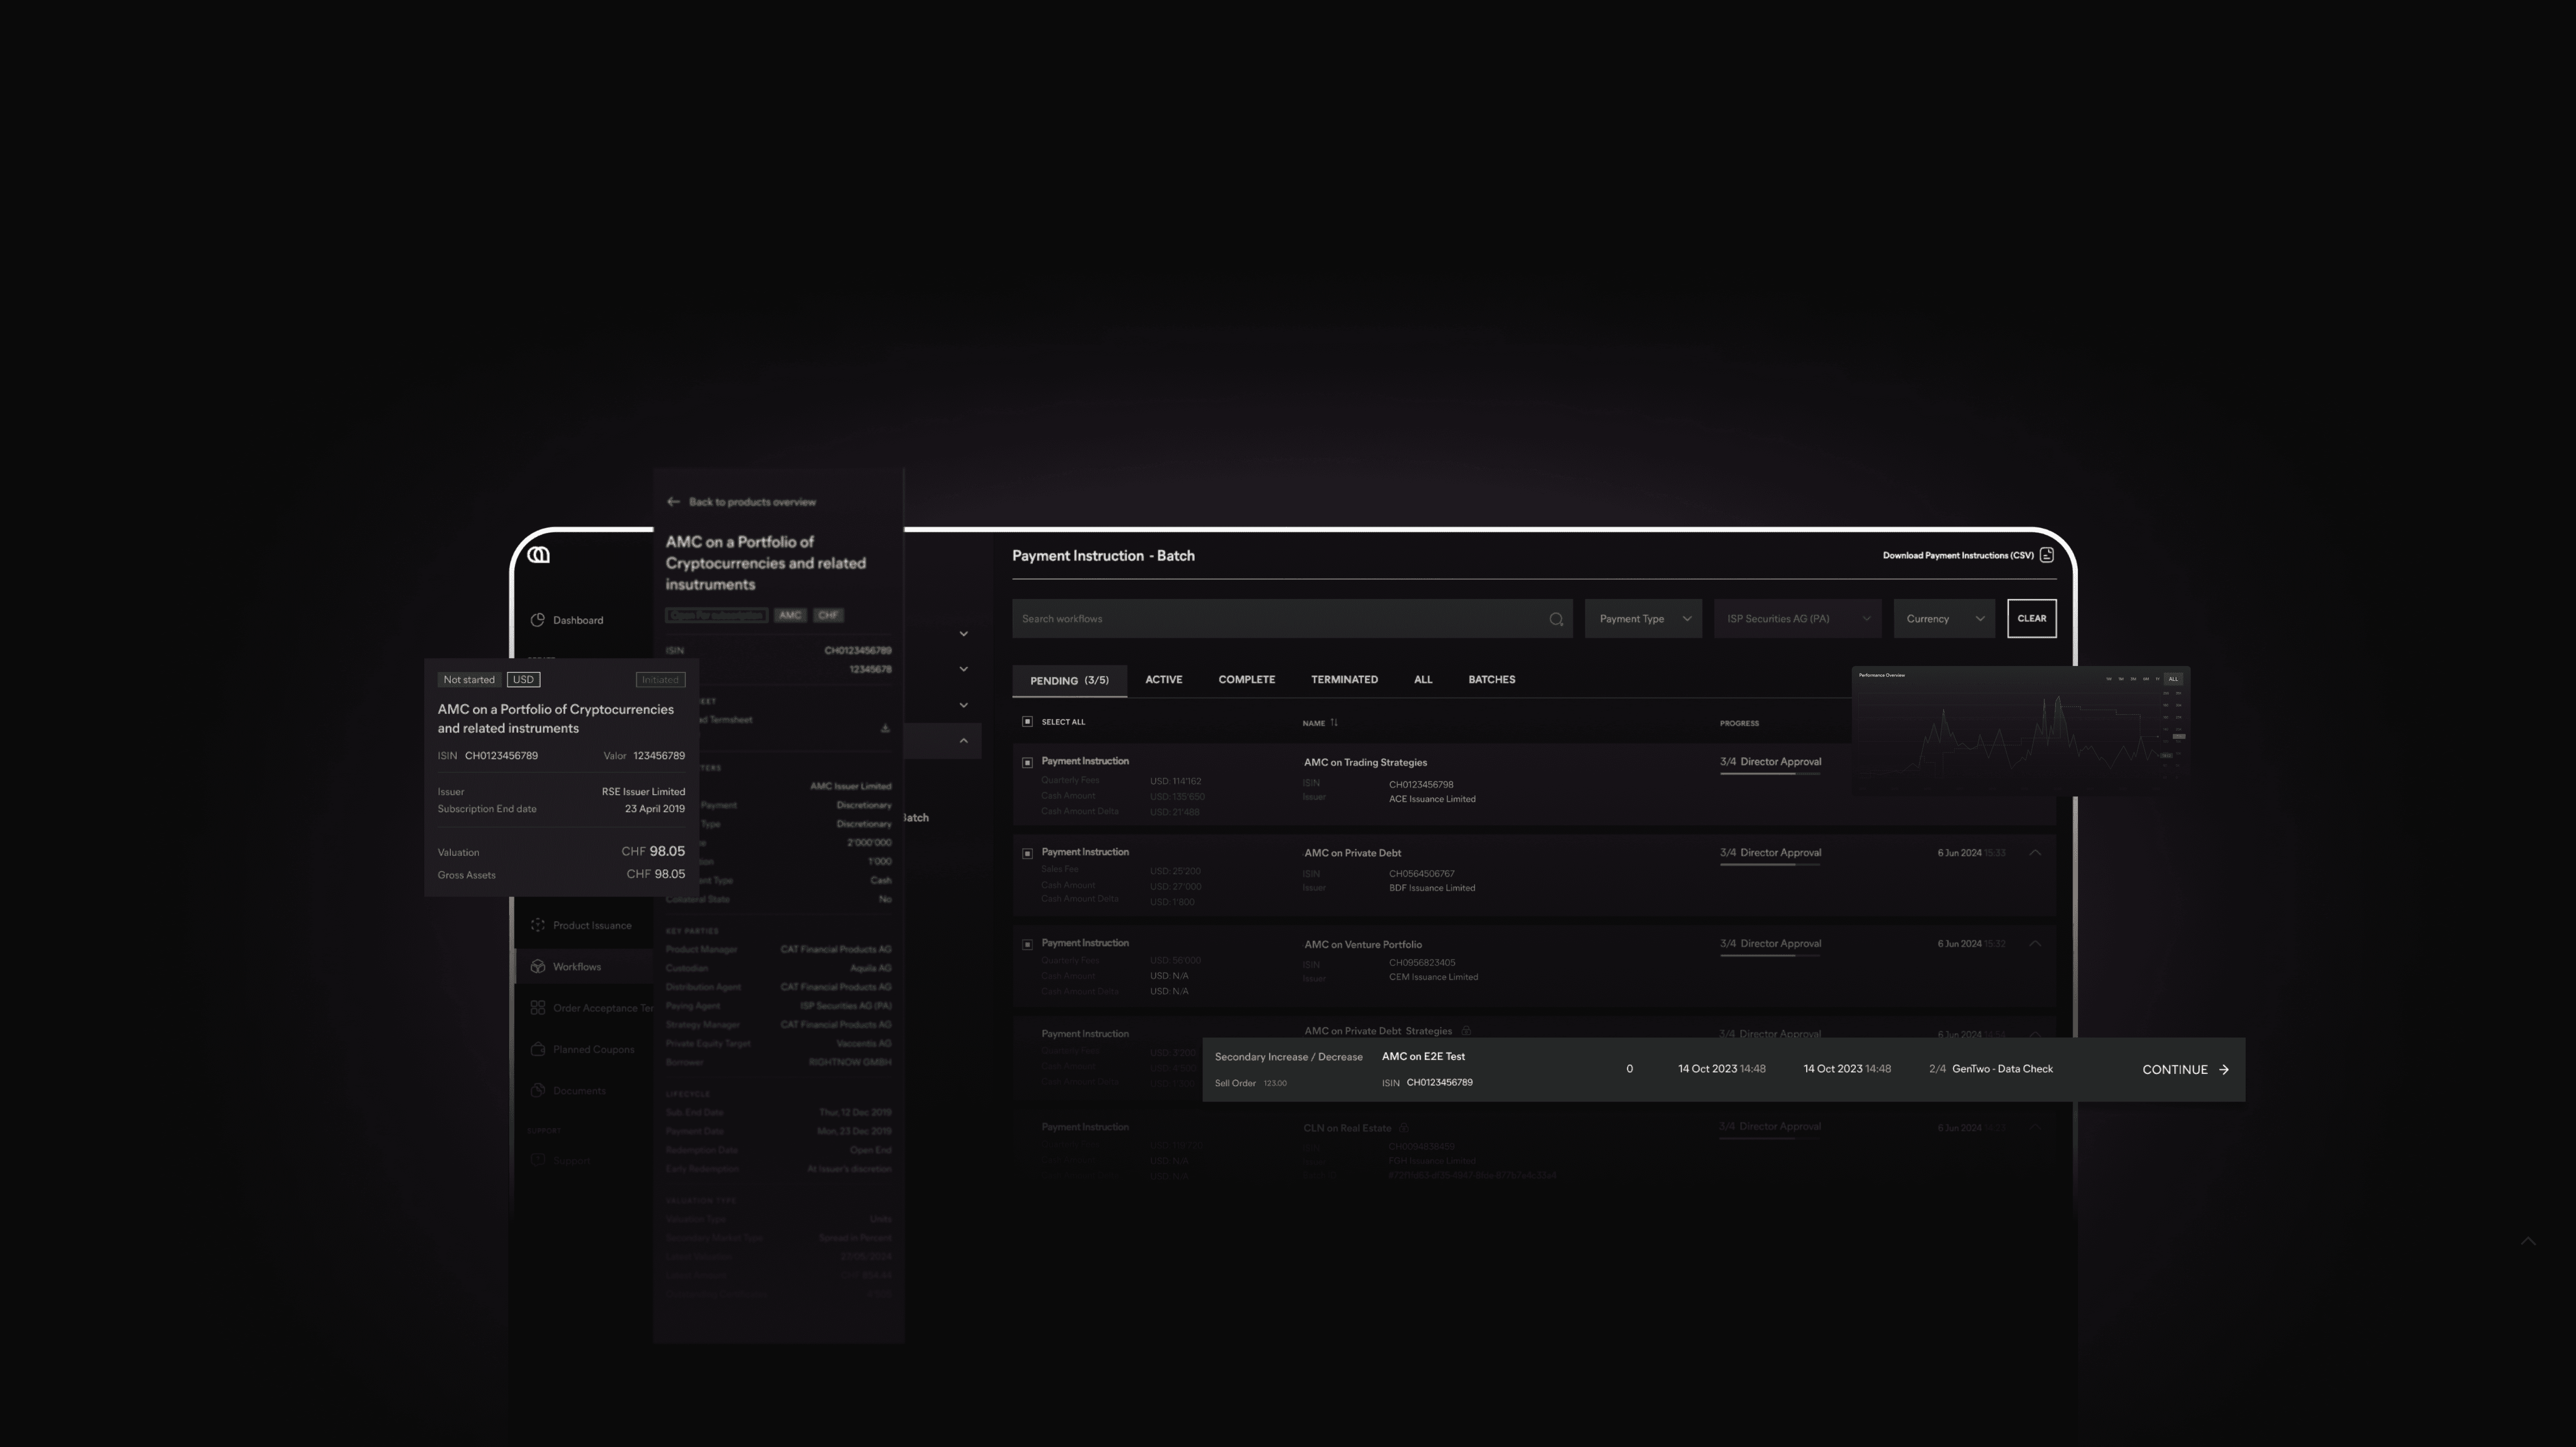Switch to the TERMINATED tab
Image resolution: width=2576 pixels, height=1447 pixels.
tap(1344, 680)
